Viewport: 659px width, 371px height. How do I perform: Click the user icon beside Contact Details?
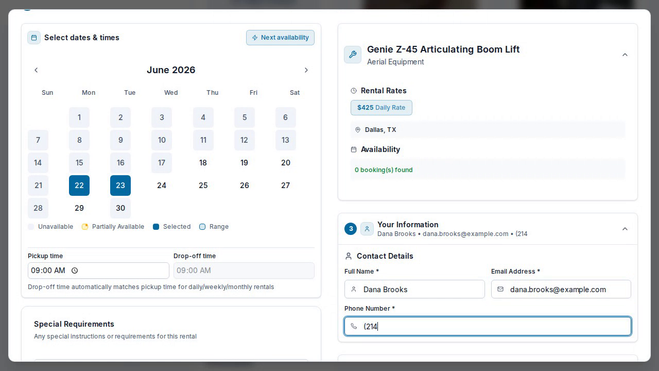pyautogui.click(x=349, y=256)
